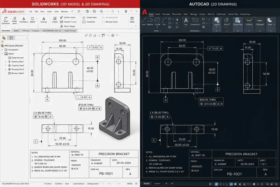Add new AutoCAD layout with plus button
280x187 pixels.
[x=166, y=184]
